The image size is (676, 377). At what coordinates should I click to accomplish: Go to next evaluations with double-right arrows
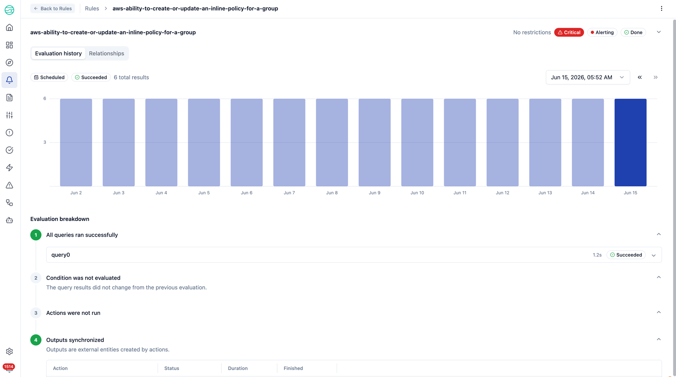[x=655, y=77]
